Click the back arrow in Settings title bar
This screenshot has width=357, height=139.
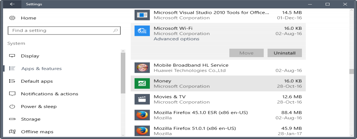pos(12,4)
